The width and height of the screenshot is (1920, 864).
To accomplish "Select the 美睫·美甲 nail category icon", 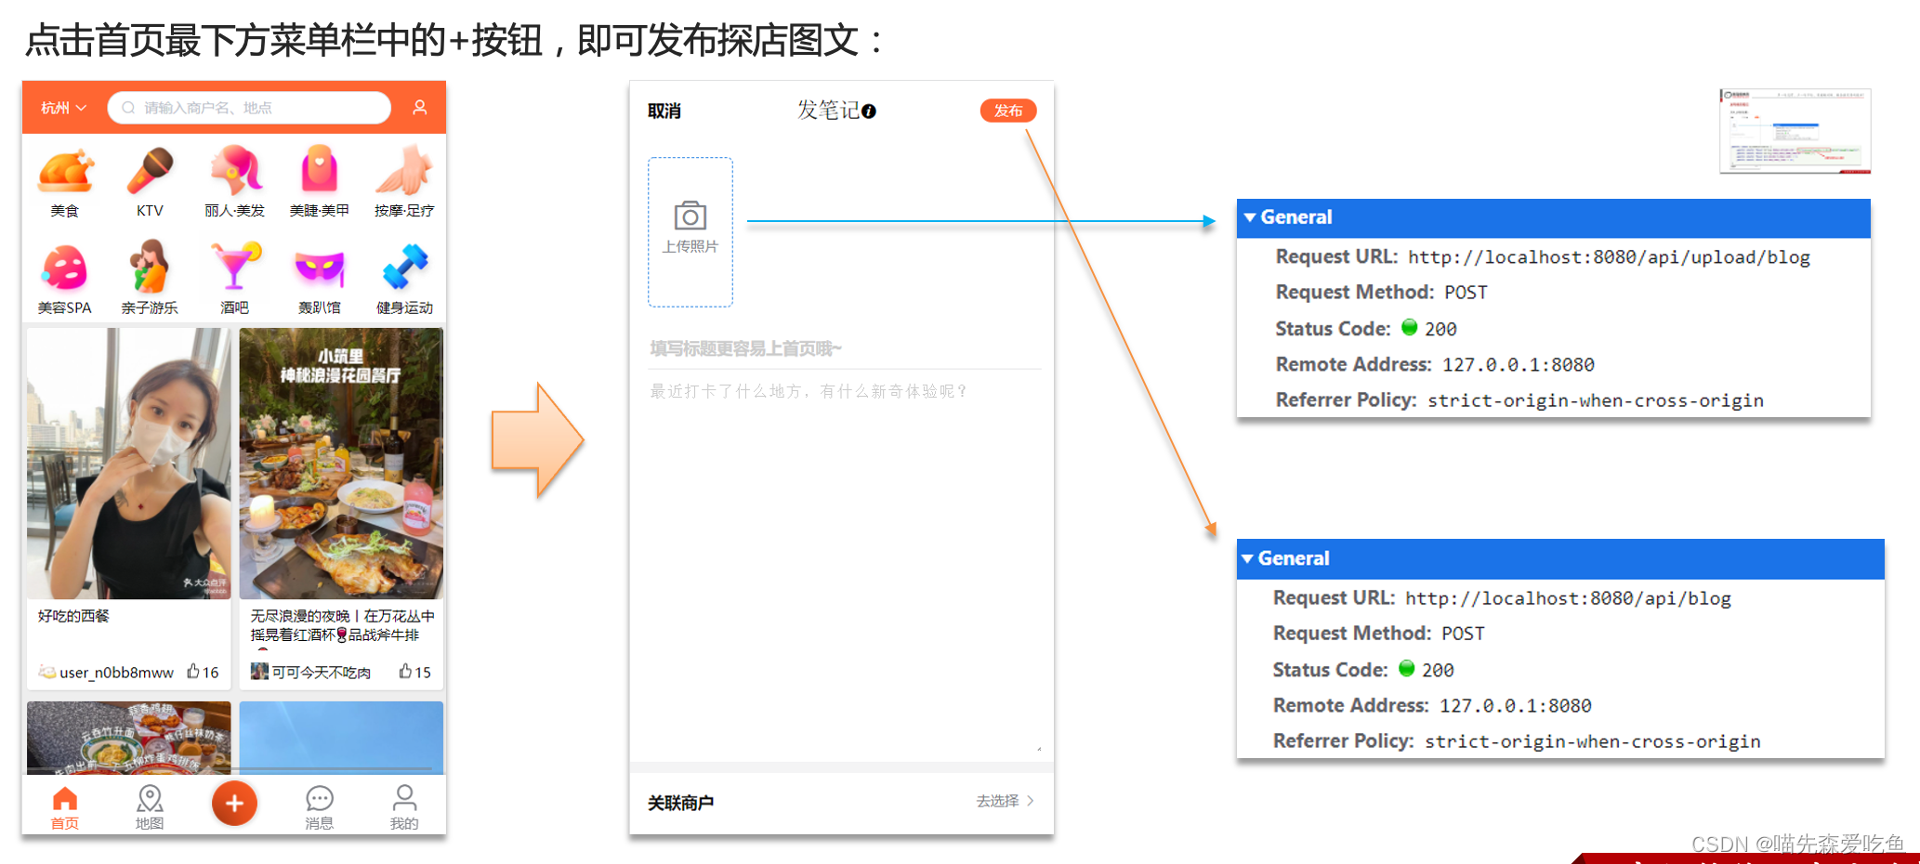I will coord(319,171).
